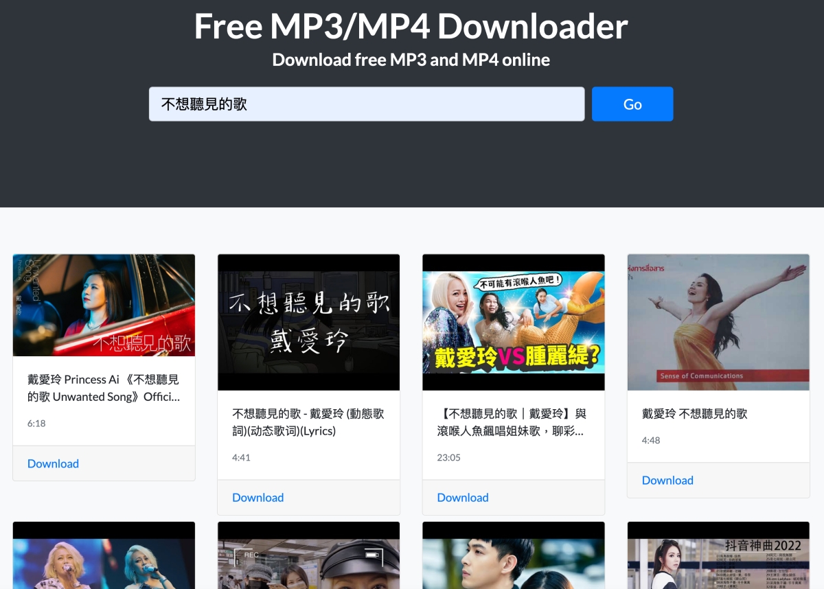Image resolution: width=824 pixels, height=589 pixels.
Task: Open the red car Unwanted Song thumbnail
Action: click(x=104, y=305)
